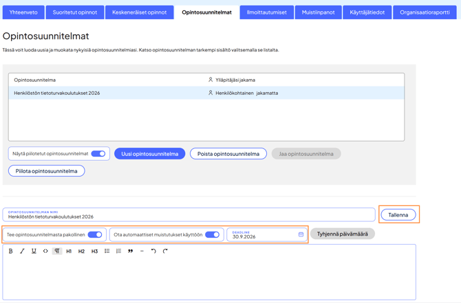Insert a bulleted list
The width and height of the screenshot is (461, 303).
(107, 251)
